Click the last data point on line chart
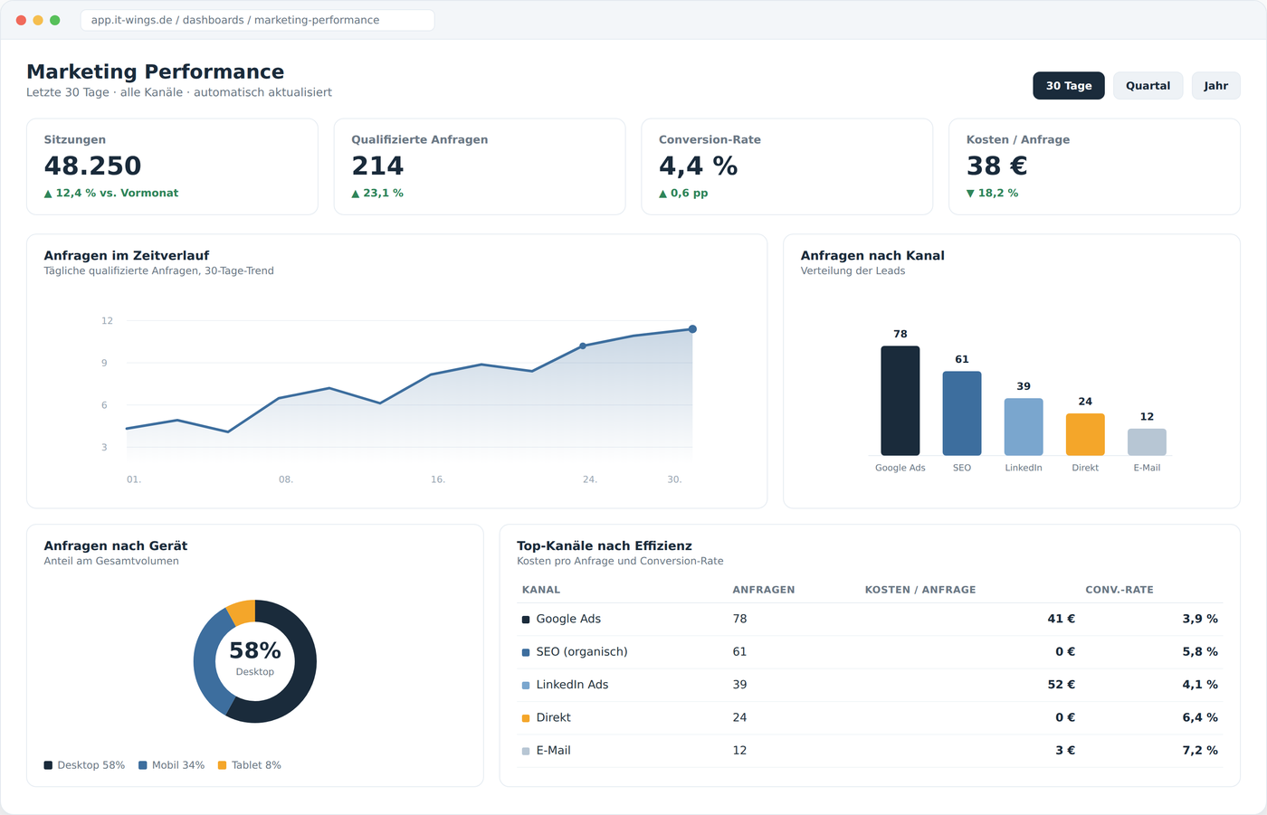 (x=692, y=329)
